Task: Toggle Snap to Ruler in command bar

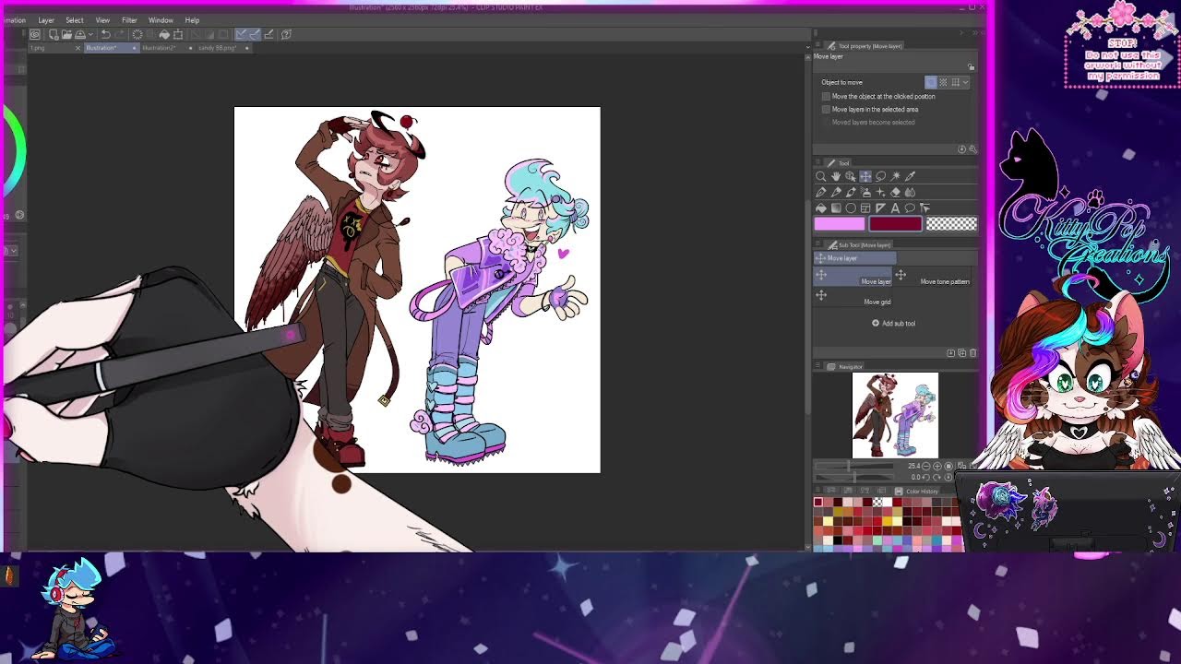Action: 241,34
